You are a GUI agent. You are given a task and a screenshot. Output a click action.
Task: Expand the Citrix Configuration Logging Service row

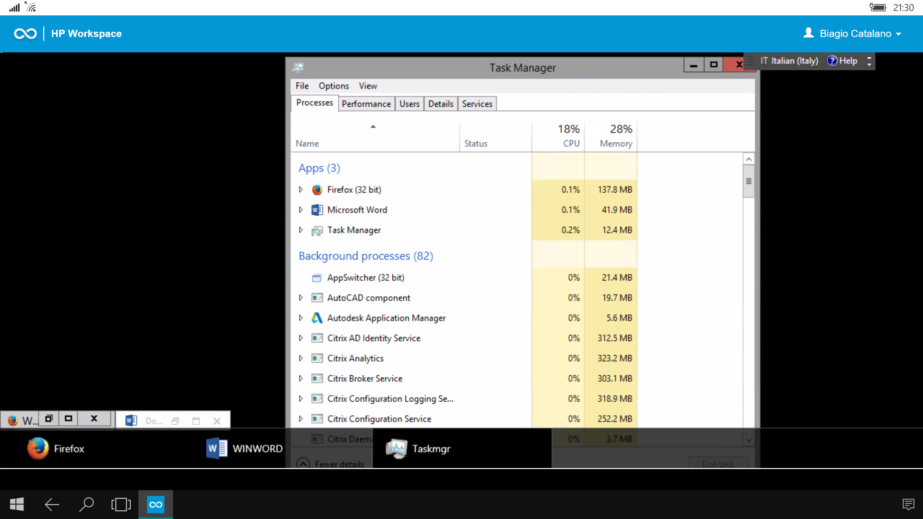coord(301,399)
